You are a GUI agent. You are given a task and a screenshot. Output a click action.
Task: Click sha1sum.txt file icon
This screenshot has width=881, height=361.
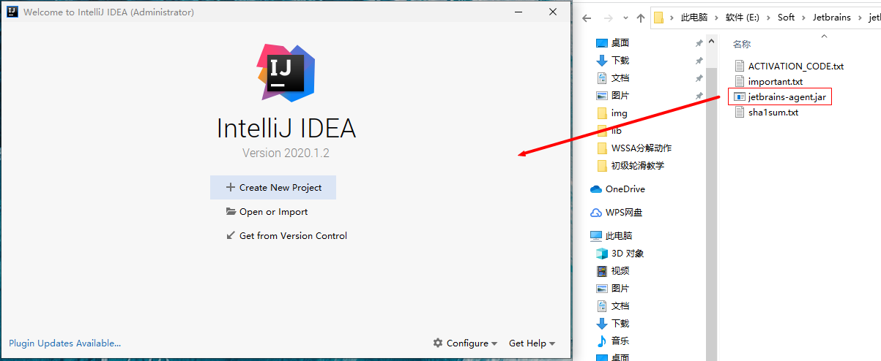coord(739,113)
